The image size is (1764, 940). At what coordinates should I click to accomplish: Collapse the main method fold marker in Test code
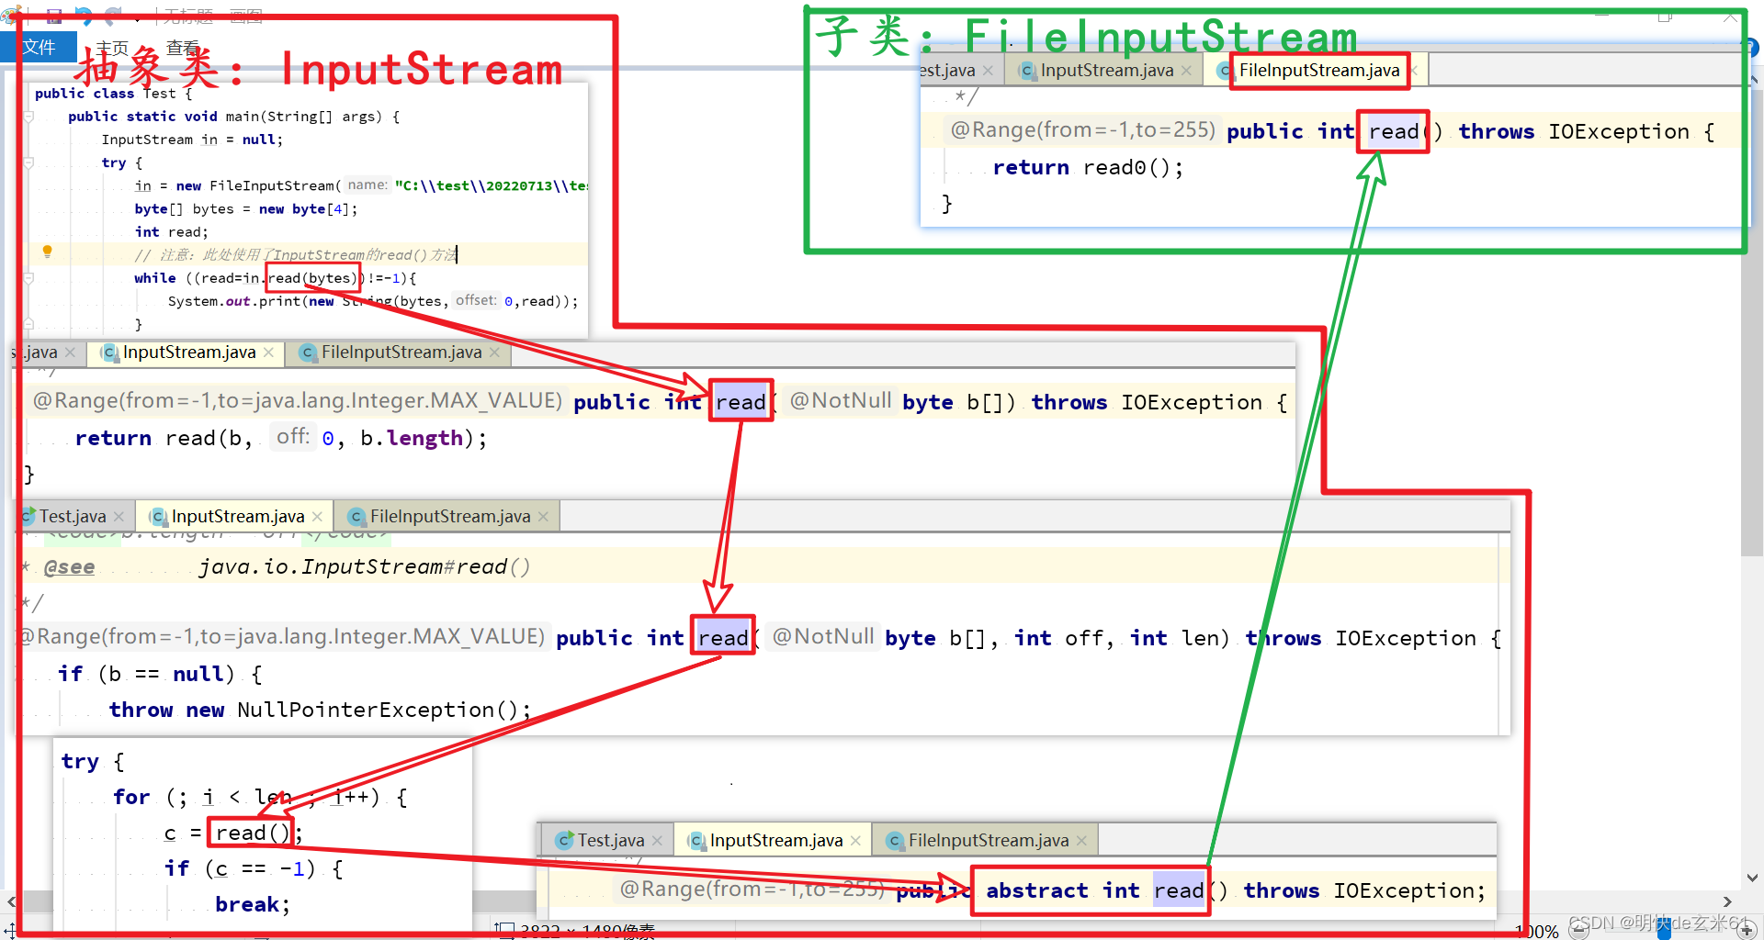click(x=28, y=117)
